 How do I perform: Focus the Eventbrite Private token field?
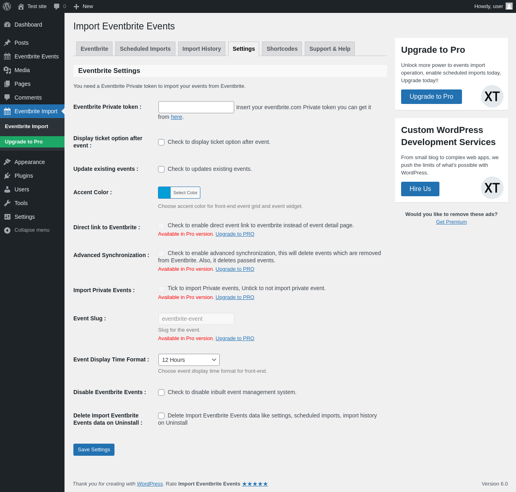196,107
